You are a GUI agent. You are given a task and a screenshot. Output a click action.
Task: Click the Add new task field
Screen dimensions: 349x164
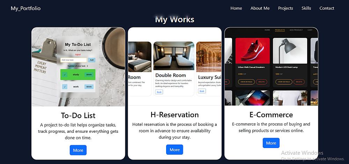74,60
